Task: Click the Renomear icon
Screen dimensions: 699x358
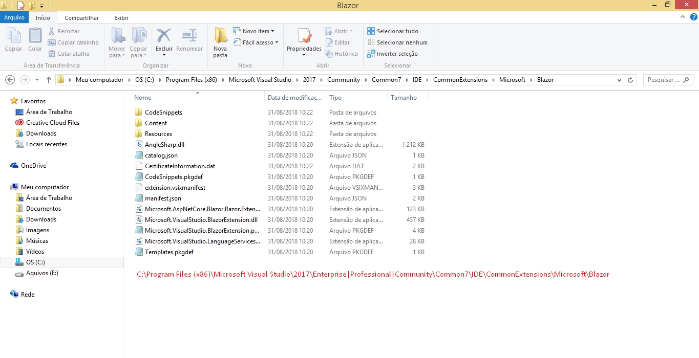Action: coord(189,41)
